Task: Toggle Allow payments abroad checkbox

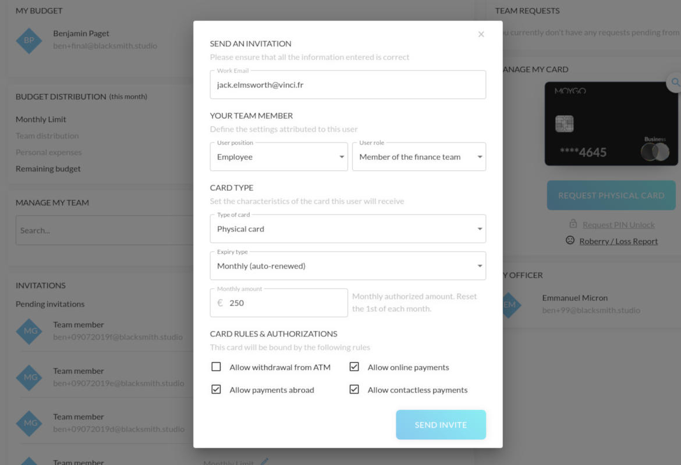Action: point(217,389)
